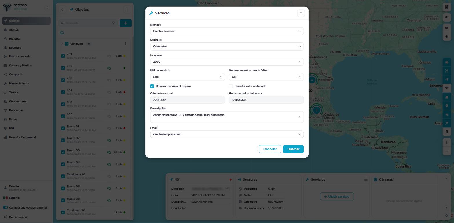Open Tareas in the sidebar

click(x=26, y=92)
